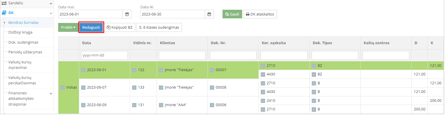
Task: Click the Kopijuoti BZ button
Action: (x=119, y=28)
